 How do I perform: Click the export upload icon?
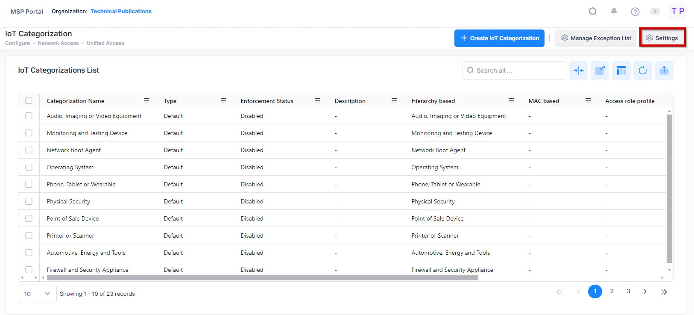(664, 71)
